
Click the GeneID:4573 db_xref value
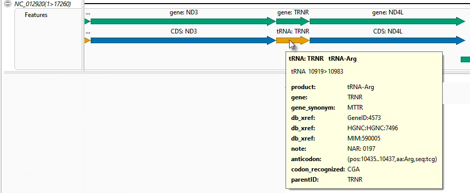point(364,118)
